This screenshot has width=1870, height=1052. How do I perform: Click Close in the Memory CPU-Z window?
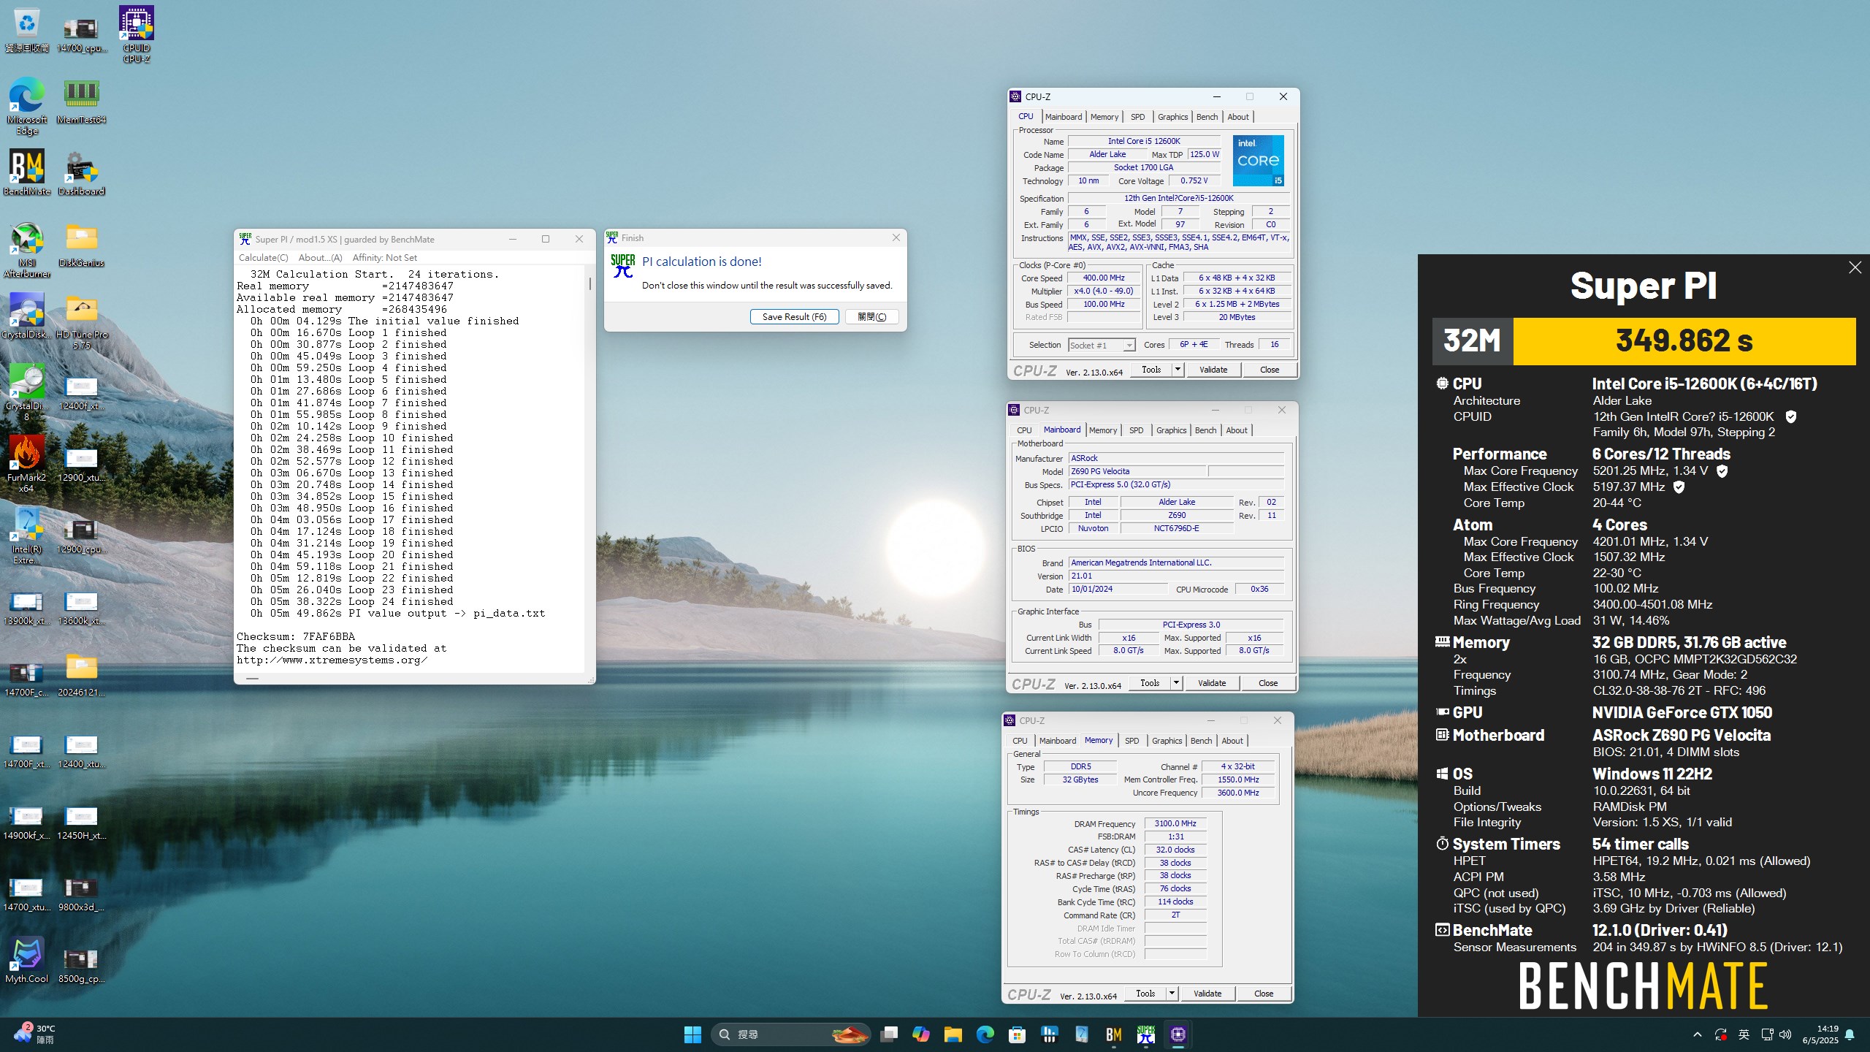(1264, 994)
